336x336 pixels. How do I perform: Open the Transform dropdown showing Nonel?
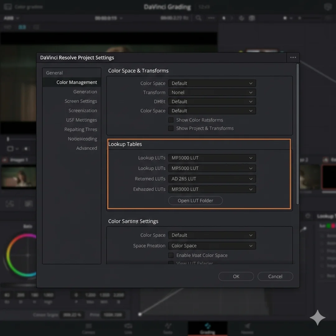pos(212,92)
